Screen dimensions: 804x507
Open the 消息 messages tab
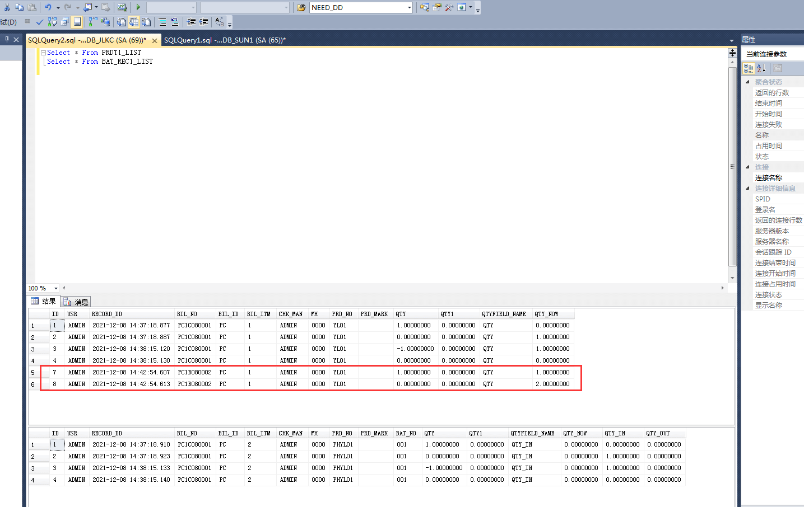(x=76, y=302)
